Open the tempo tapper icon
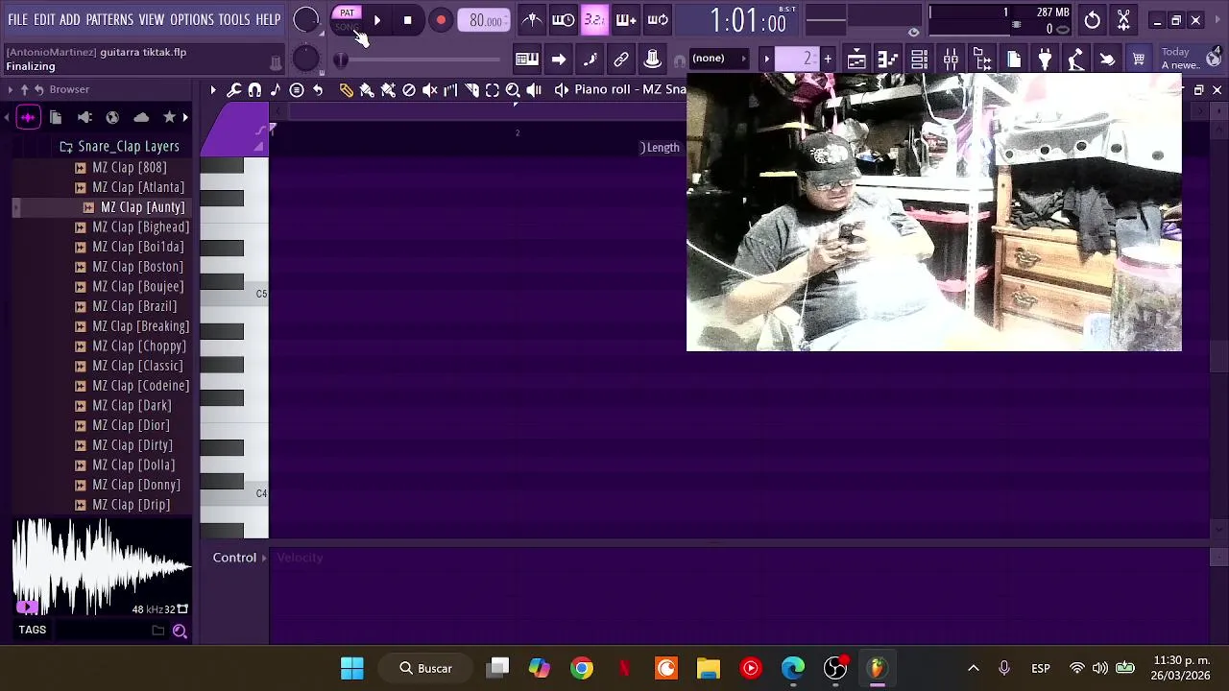Screen dimensions: 1229x691 pos(1076,60)
